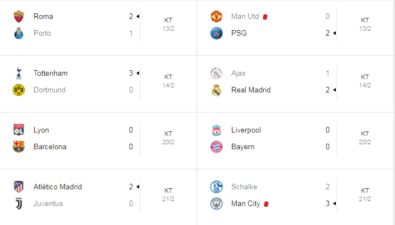Click the Real Madrid club crest icon

tap(216, 90)
